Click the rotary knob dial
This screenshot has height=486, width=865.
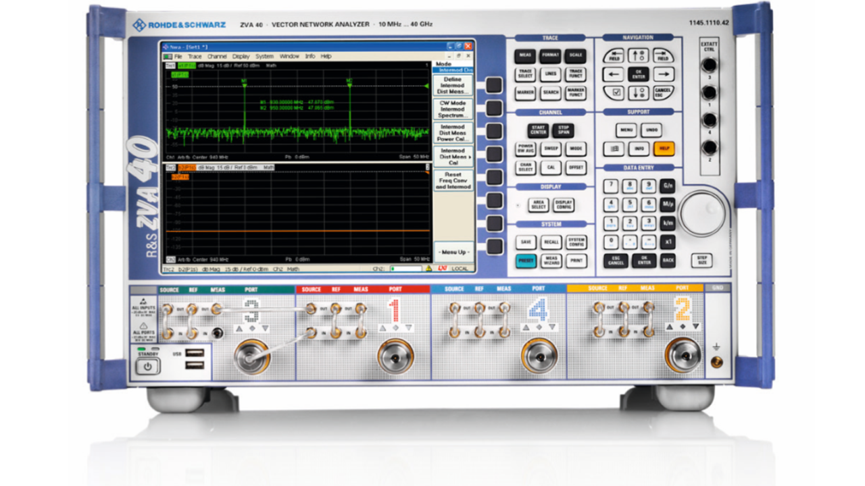pos(701,213)
